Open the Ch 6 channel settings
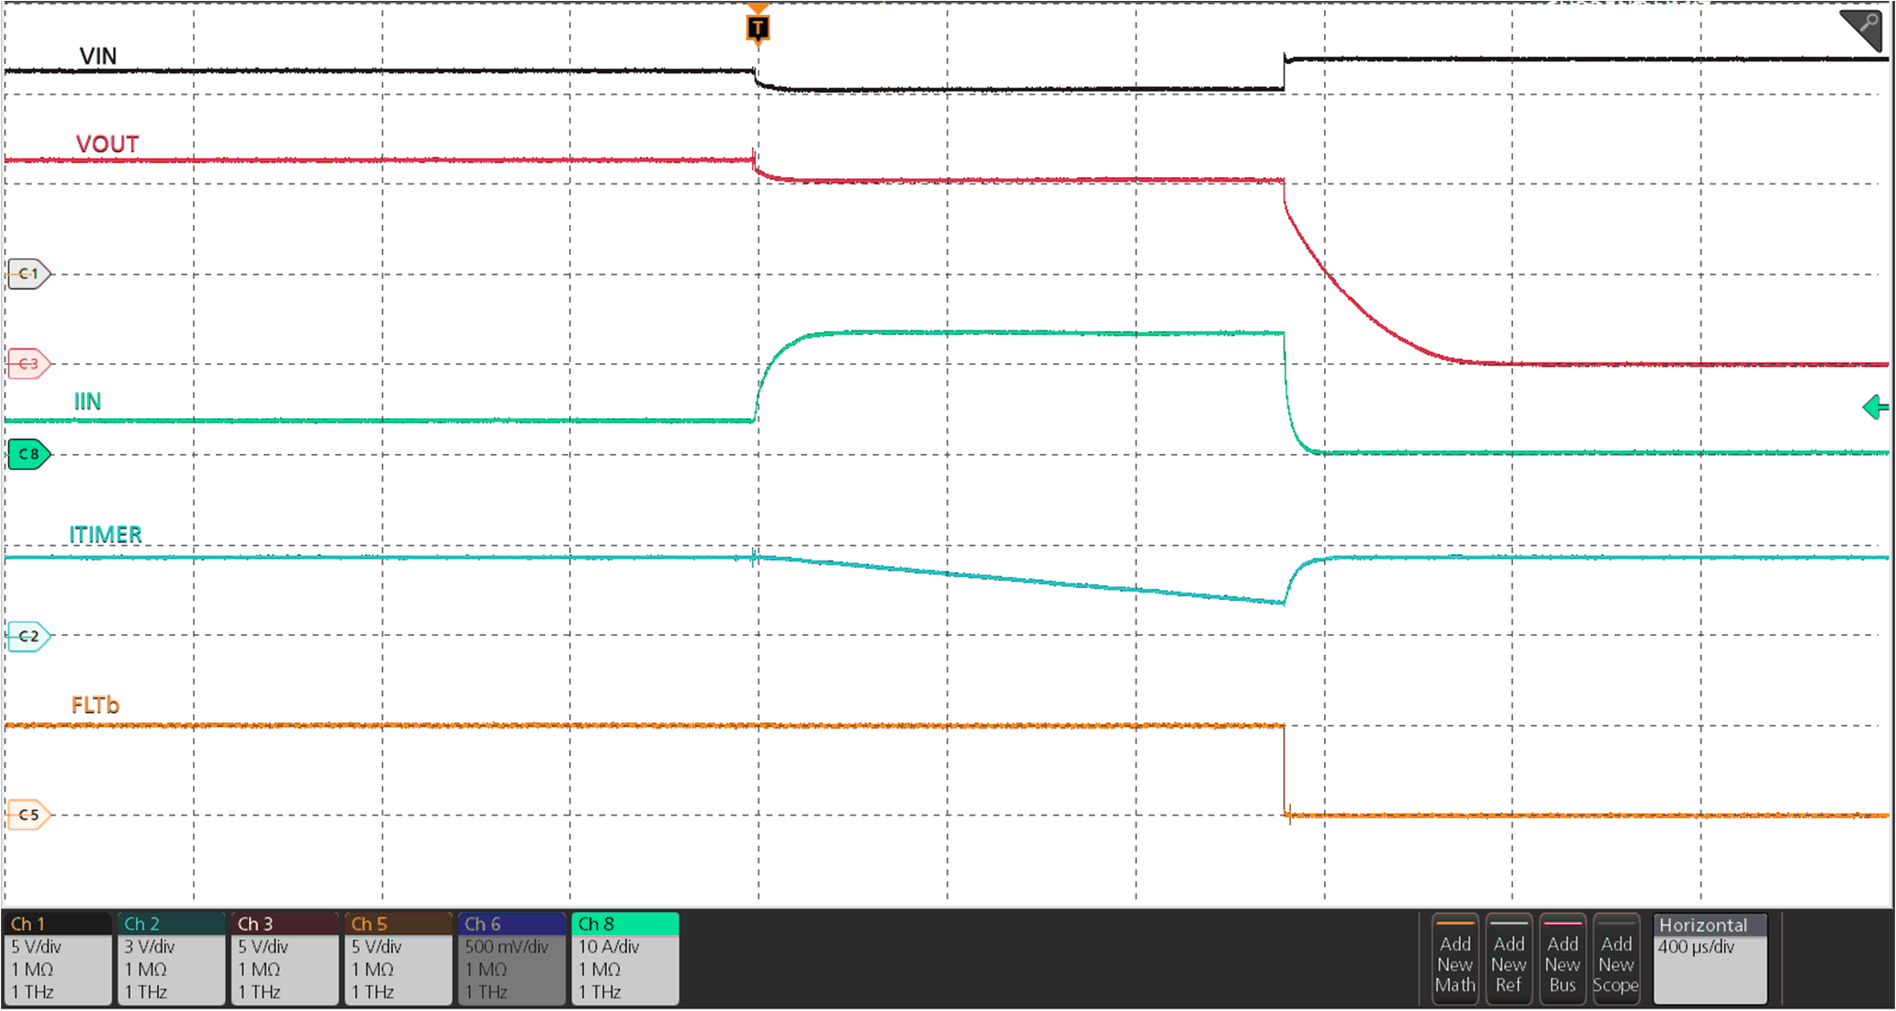Screen dimensions: 1896x1011 [x=510, y=958]
